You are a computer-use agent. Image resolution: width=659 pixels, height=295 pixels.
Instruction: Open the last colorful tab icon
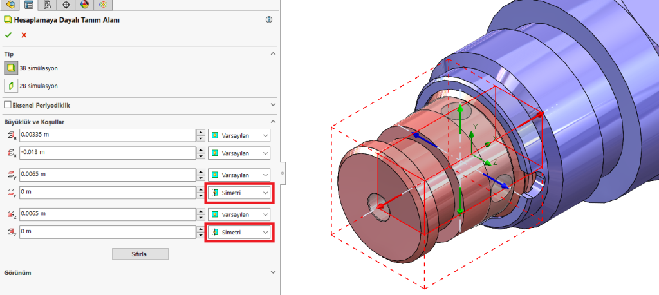point(103,5)
